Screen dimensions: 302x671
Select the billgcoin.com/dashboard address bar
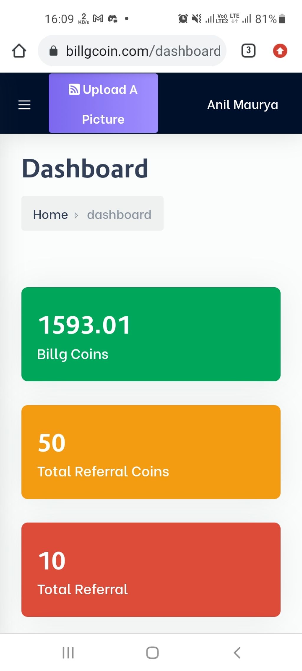point(132,51)
